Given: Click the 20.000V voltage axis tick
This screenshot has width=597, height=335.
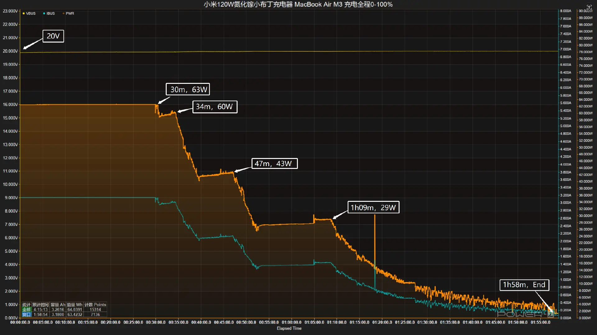Looking at the screenshot, I should 10,51.
